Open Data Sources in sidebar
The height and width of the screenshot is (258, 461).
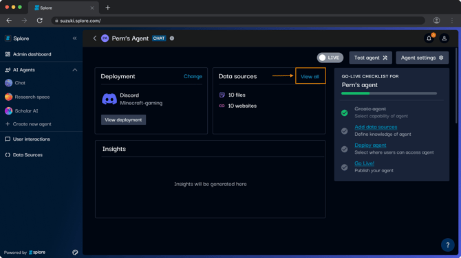[x=24, y=155]
